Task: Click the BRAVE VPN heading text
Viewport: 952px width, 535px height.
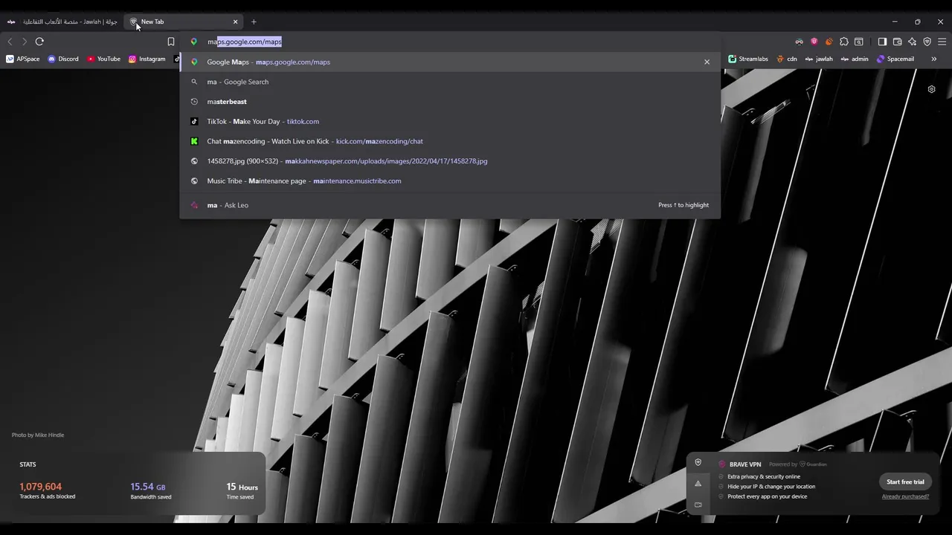Action: pyautogui.click(x=745, y=464)
